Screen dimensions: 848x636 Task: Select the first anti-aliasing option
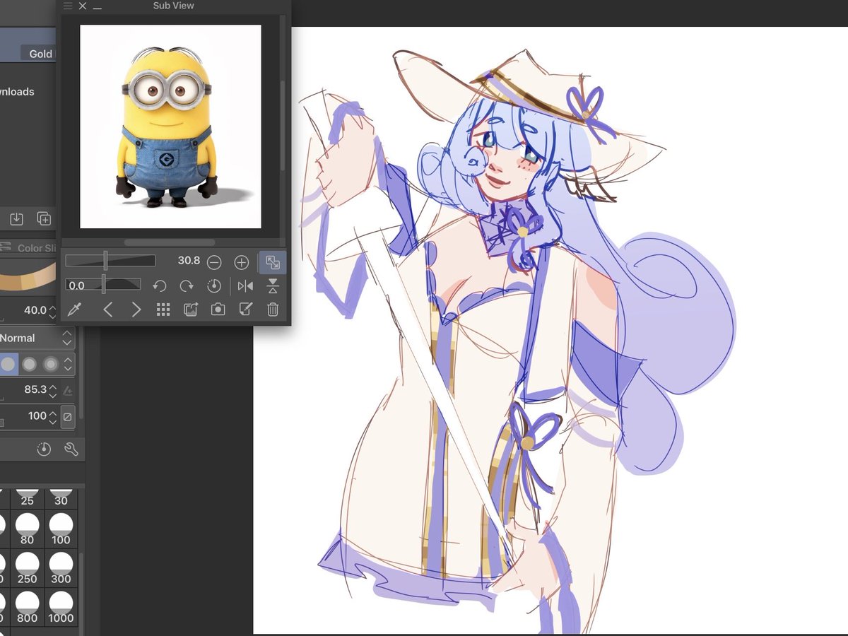pyautogui.click(x=8, y=365)
